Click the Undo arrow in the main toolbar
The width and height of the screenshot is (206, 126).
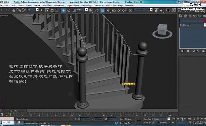[x=2, y=10]
